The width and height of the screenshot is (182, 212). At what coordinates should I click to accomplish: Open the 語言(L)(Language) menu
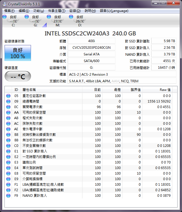point(114,11)
